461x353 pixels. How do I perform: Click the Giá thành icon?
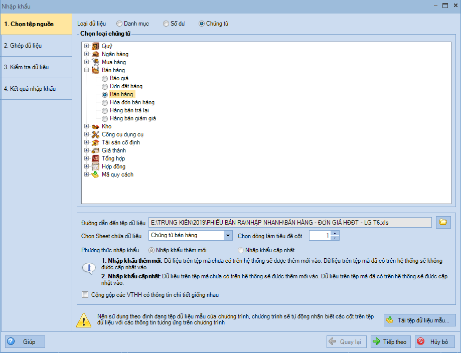point(95,150)
